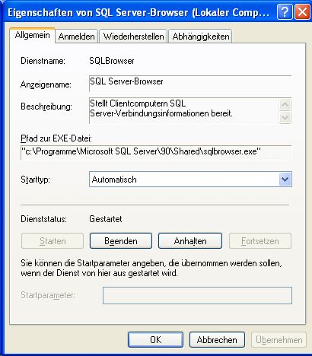Click the Übernehmen button
312x356 pixels.
(x=279, y=340)
